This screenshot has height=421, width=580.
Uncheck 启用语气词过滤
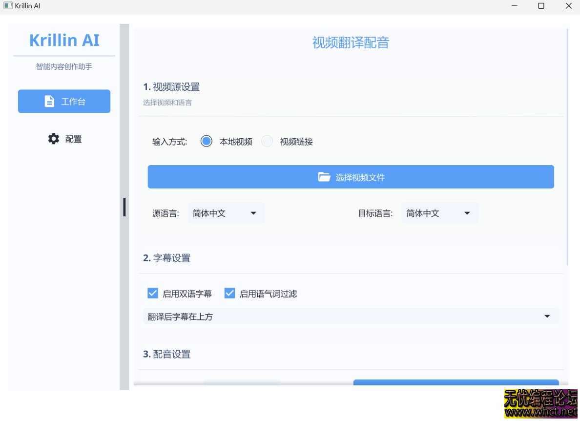pyautogui.click(x=229, y=293)
